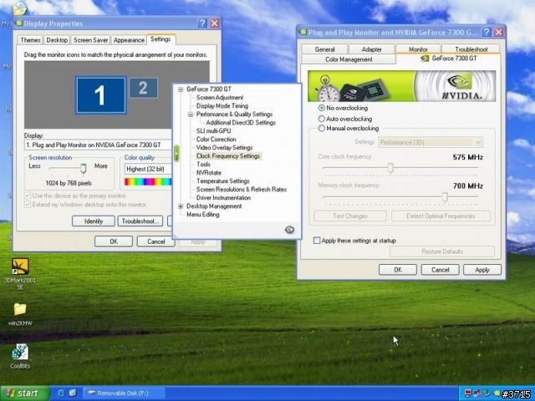
Task: Select Screen Adjustment in NVIDIA menu
Action: (x=220, y=98)
